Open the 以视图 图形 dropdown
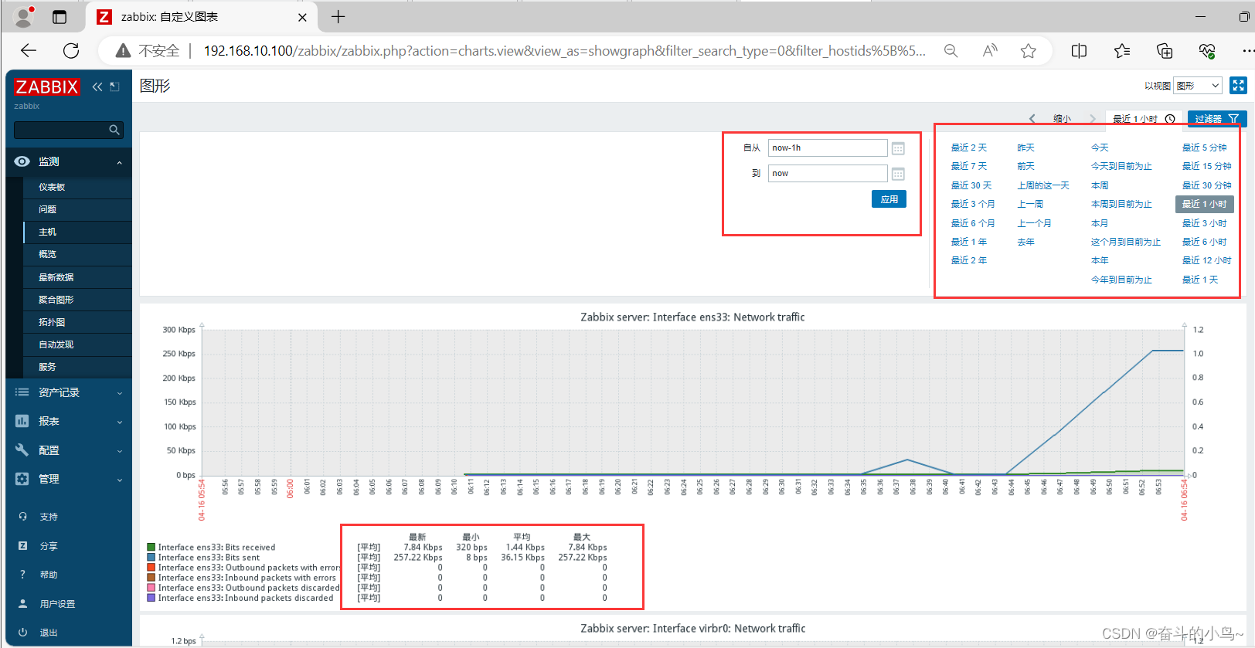Screen dimensions: 1255x648 [x=1197, y=86]
